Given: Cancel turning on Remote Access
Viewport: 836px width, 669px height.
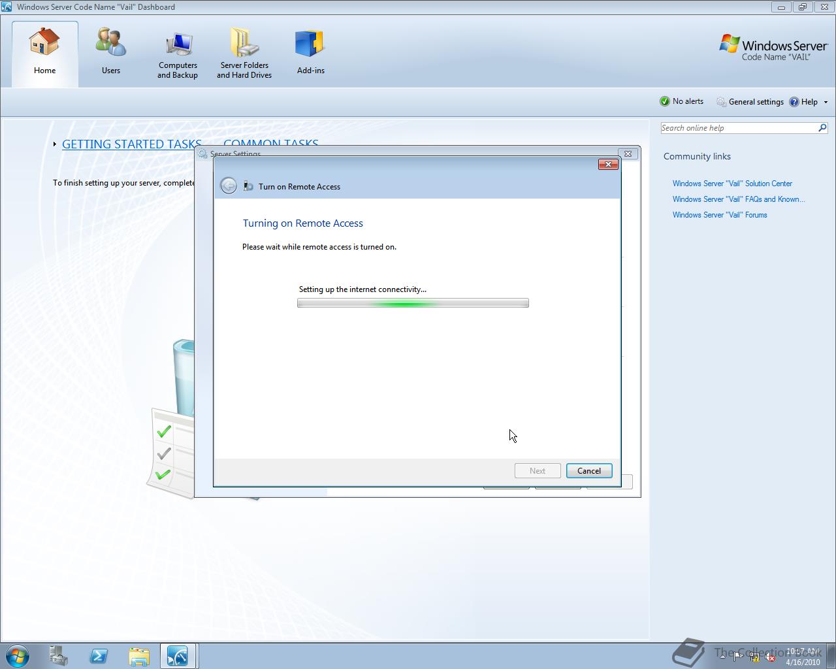Looking at the screenshot, I should [589, 471].
